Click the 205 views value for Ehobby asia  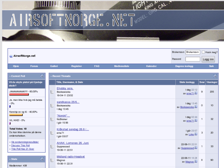tap(212, 92)
